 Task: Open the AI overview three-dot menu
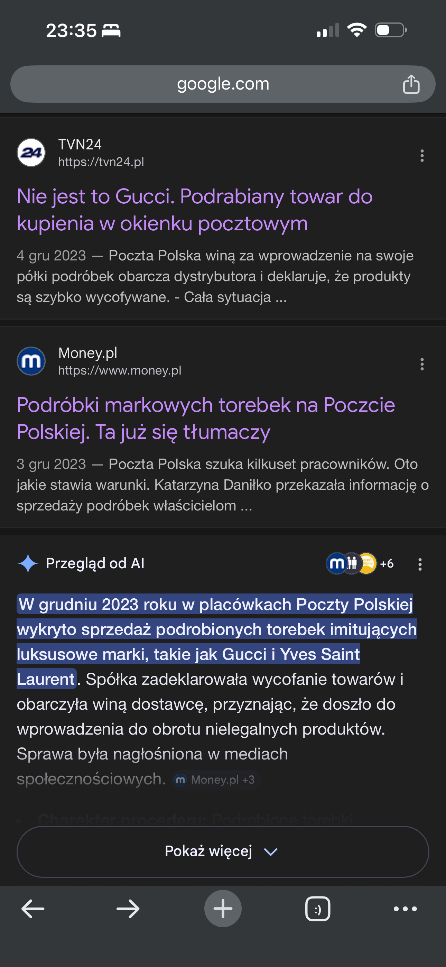(x=420, y=564)
